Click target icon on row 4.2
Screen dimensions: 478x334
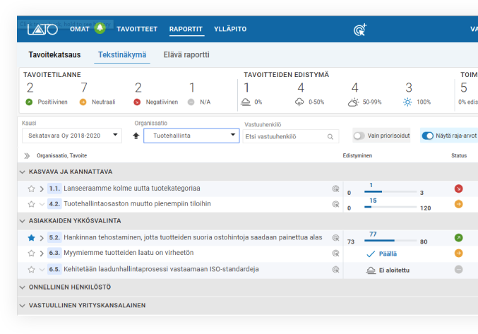pos(335,204)
